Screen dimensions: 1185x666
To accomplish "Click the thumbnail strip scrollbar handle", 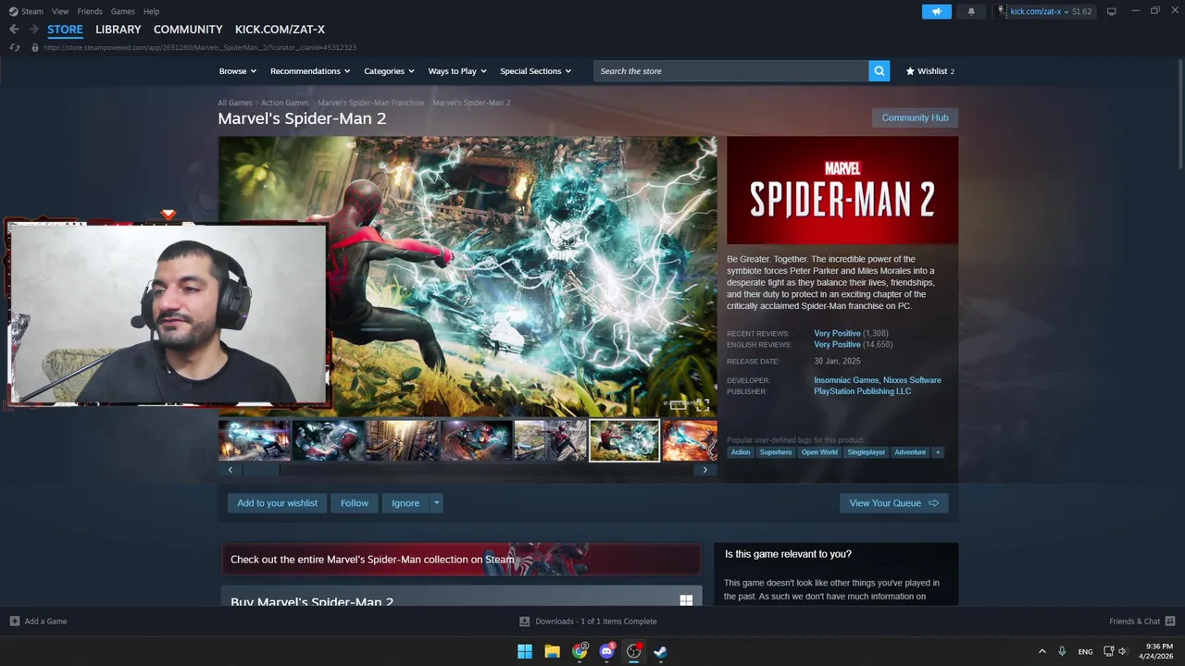I will [x=260, y=470].
